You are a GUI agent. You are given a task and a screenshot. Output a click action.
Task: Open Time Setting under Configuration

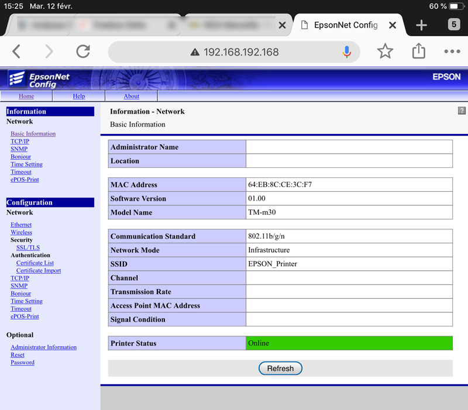coord(26,301)
